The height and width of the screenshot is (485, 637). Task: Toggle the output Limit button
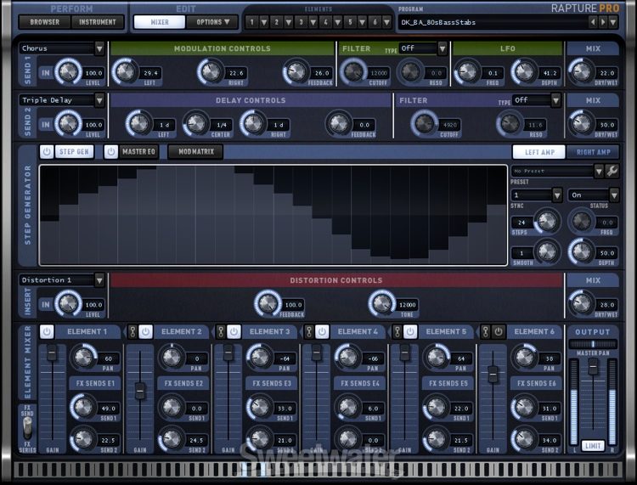[593, 446]
